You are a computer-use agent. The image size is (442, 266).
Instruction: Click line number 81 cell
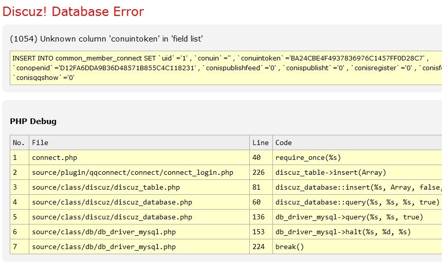pyautogui.click(x=257, y=188)
